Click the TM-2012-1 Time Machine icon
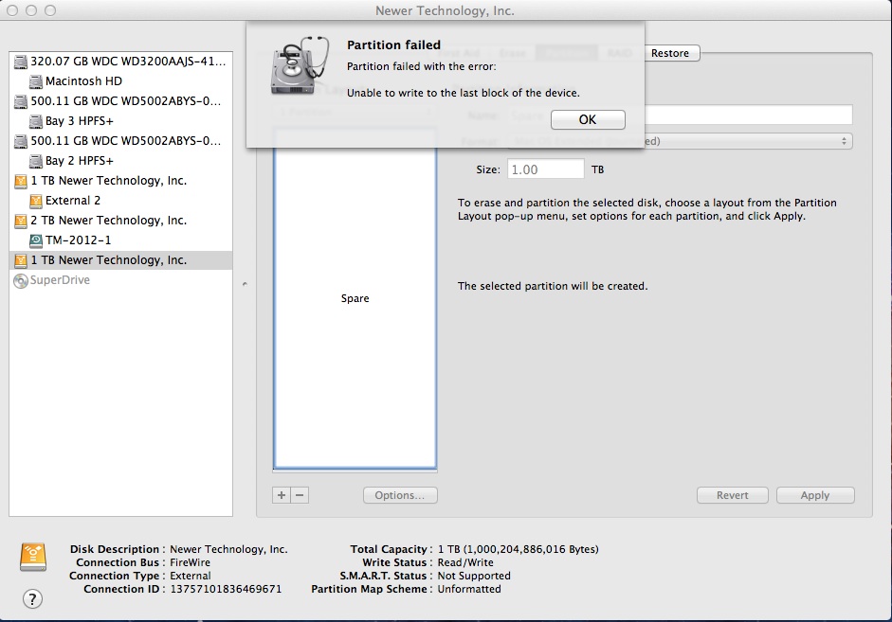The width and height of the screenshot is (892, 622). 36,240
